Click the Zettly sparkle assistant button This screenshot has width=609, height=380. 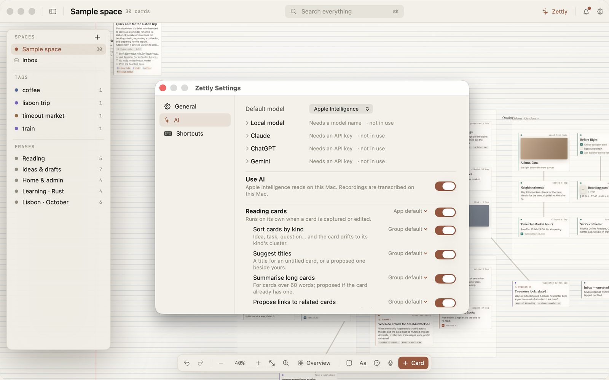555,11
